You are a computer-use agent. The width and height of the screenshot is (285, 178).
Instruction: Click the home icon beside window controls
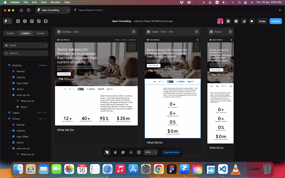pyautogui.click(x=21, y=10)
